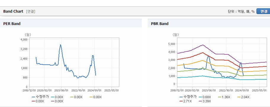Click the 800 y-axis label in PER chart

(25, 78)
